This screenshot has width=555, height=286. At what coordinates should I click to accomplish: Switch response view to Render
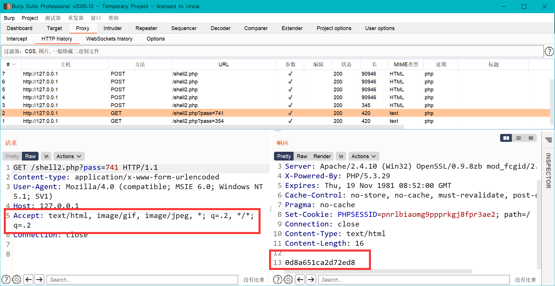pos(322,156)
